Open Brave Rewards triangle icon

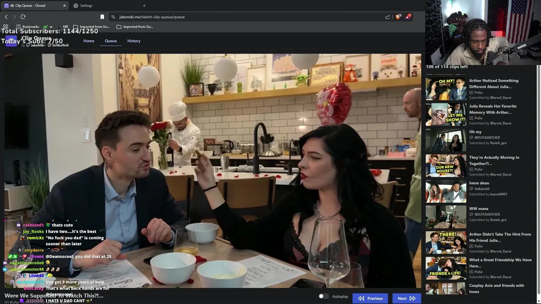pos(407,17)
